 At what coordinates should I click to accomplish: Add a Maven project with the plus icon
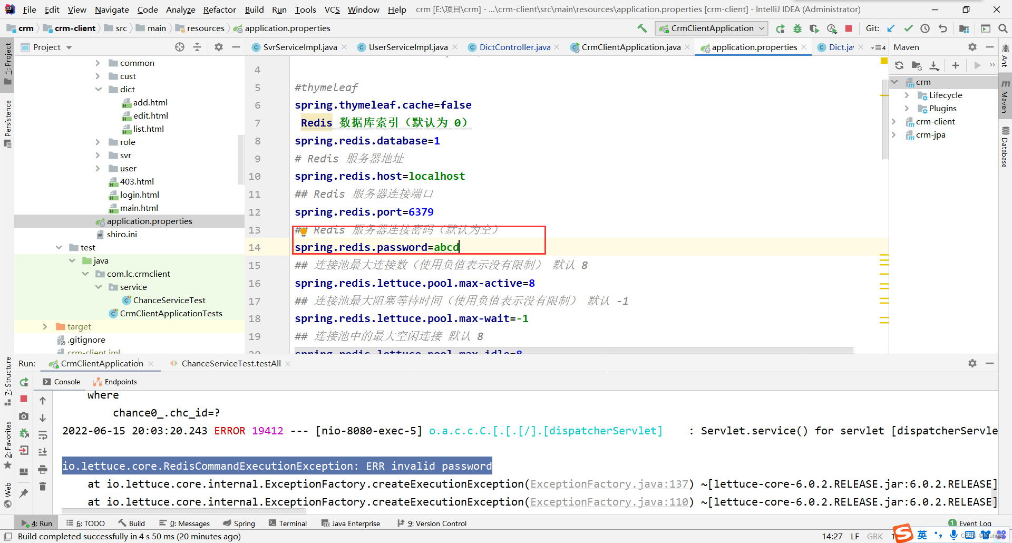tap(956, 65)
